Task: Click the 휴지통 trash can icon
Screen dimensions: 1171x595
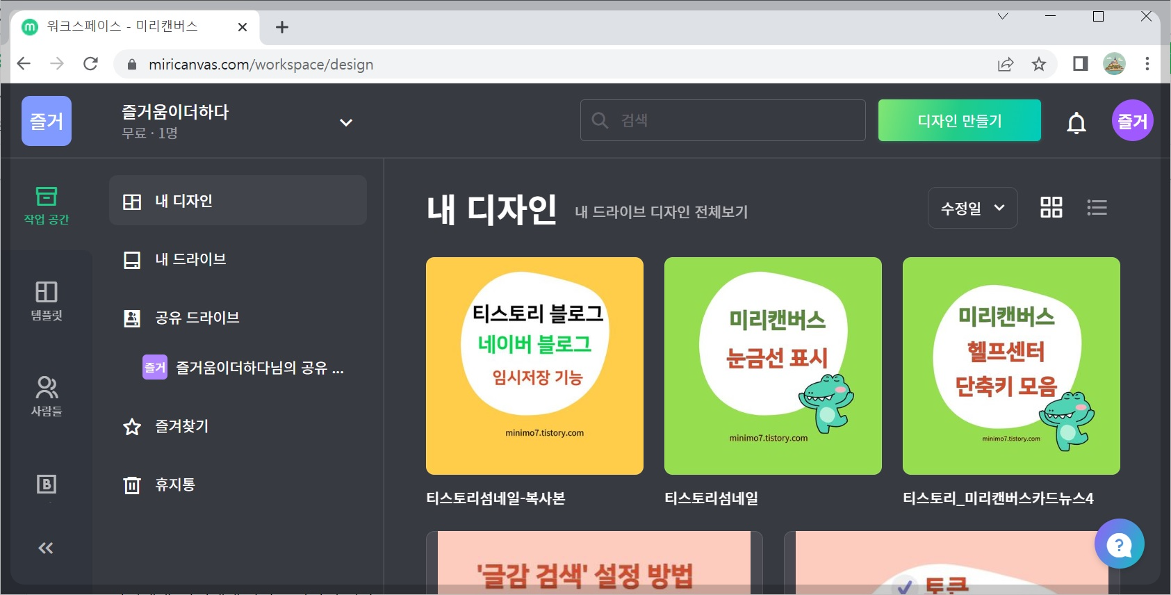Action: pos(132,484)
